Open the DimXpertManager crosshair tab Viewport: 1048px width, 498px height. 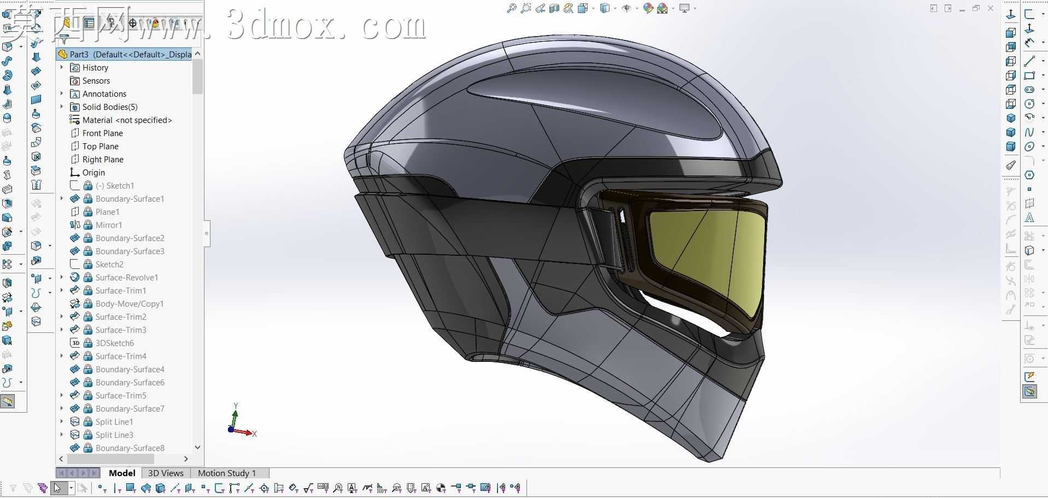click(x=133, y=23)
